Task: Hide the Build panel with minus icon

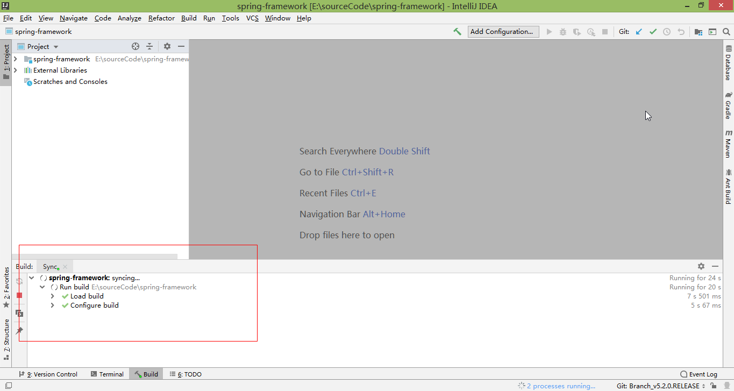Action: point(715,266)
